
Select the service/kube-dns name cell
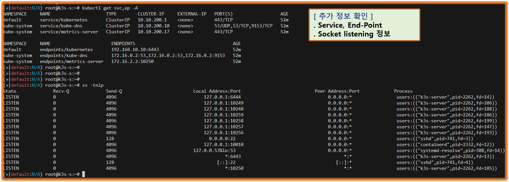coord(61,26)
